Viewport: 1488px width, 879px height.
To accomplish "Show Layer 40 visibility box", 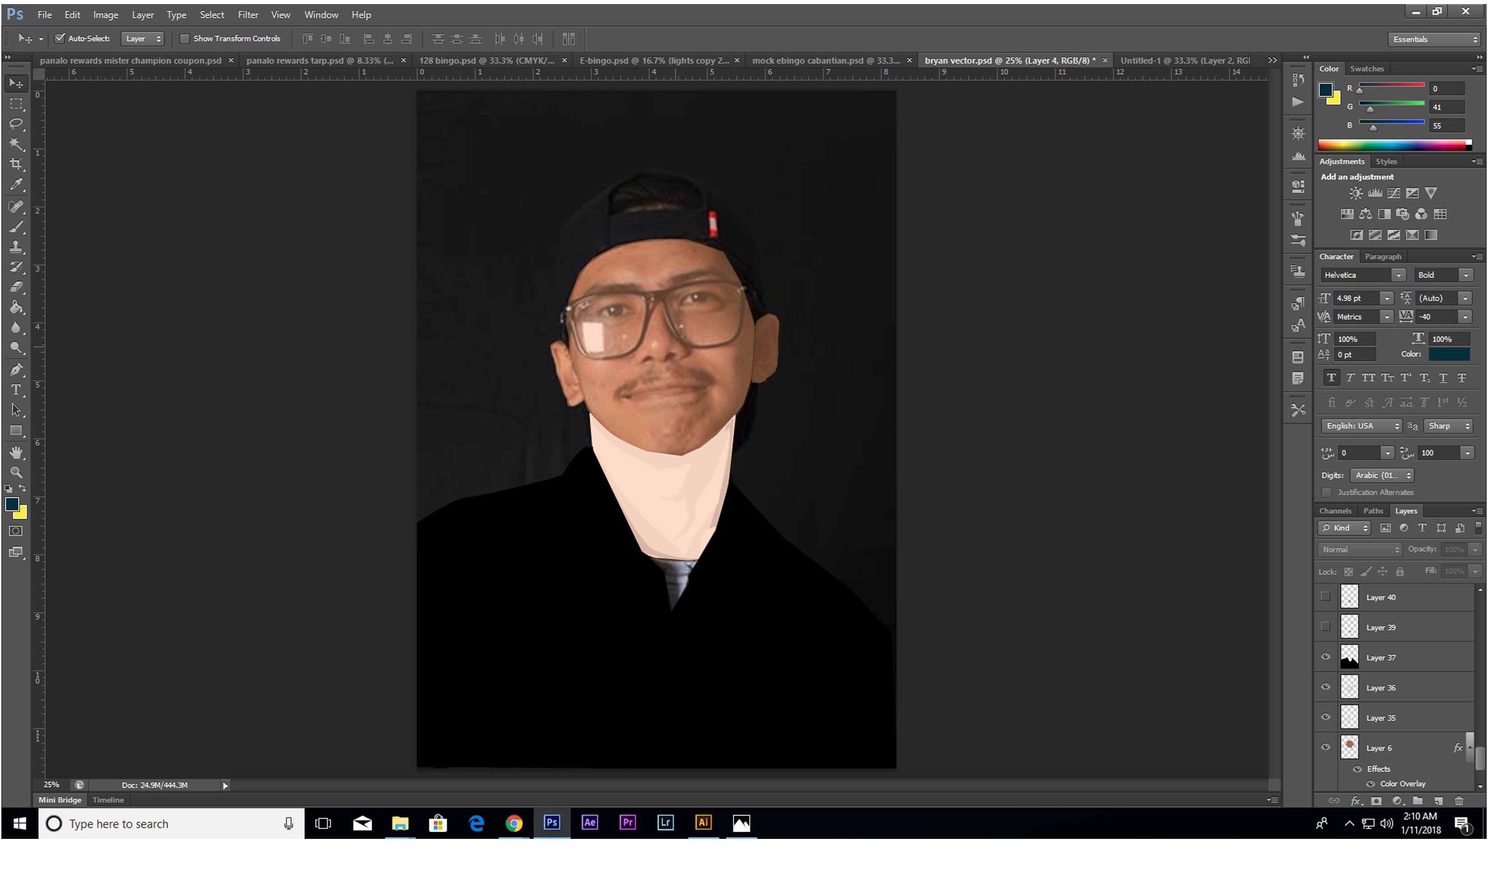I will [1325, 596].
